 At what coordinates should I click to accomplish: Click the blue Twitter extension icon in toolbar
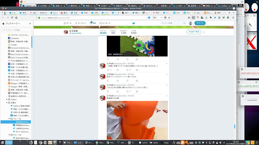(x=215, y=18)
